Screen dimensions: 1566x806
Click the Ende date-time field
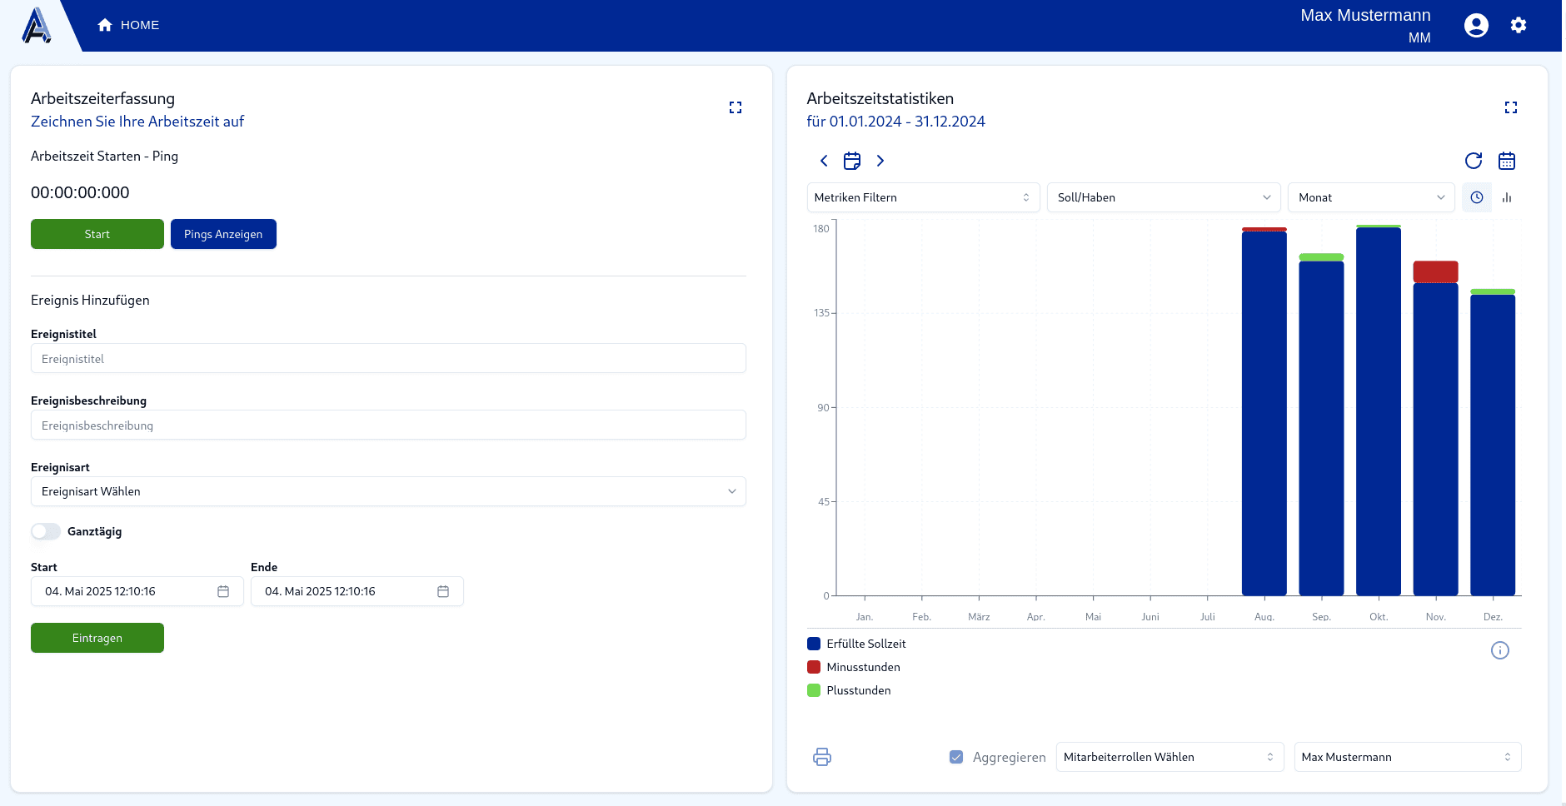[x=357, y=591]
